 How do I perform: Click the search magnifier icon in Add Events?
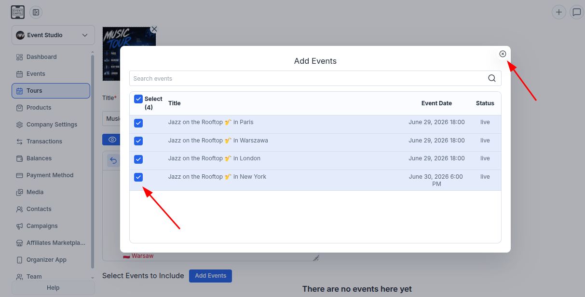tap(491, 78)
